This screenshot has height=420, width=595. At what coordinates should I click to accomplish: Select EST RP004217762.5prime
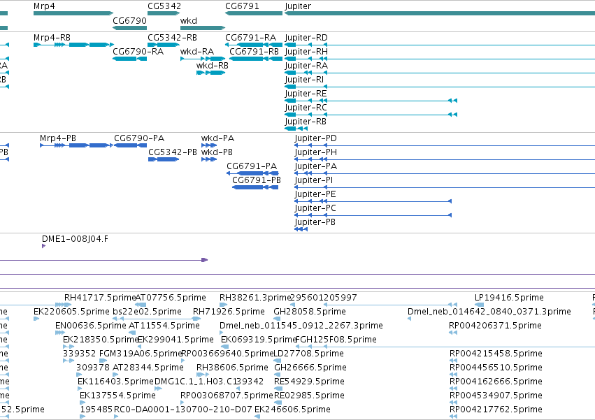(x=496, y=410)
